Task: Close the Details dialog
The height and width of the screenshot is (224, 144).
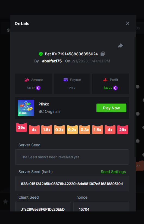Action: 128,23
